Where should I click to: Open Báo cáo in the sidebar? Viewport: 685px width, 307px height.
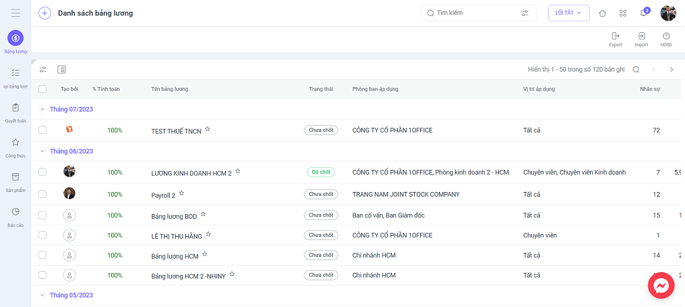[16, 217]
